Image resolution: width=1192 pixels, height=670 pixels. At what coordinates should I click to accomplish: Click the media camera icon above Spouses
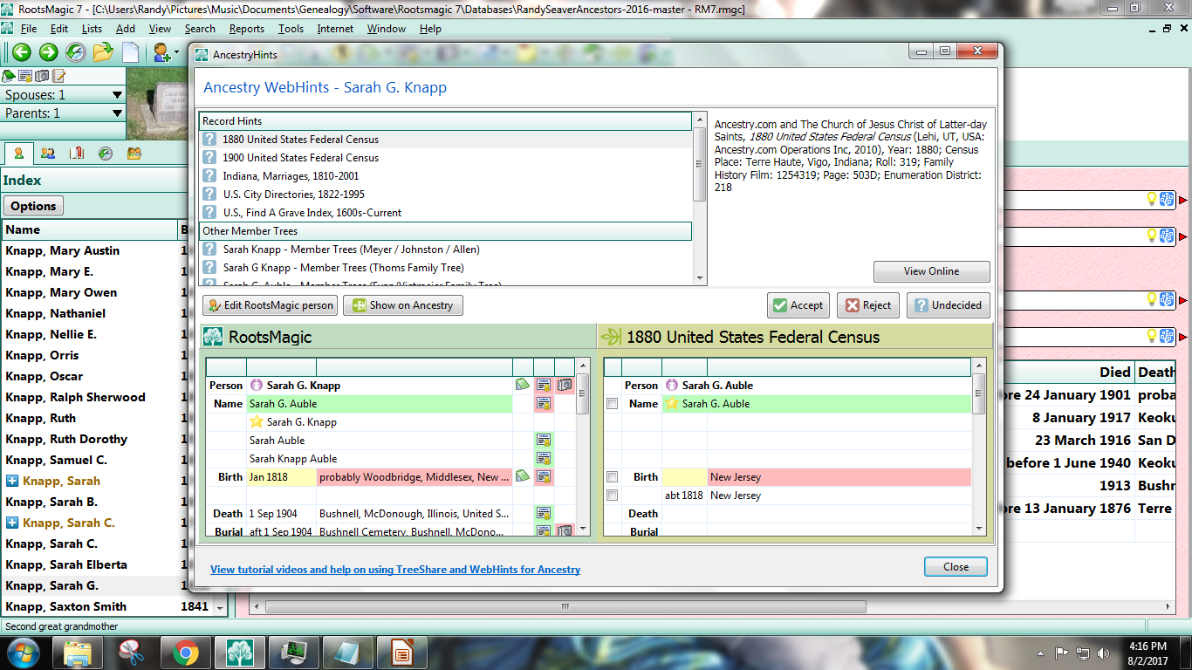click(x=42, y=76)
